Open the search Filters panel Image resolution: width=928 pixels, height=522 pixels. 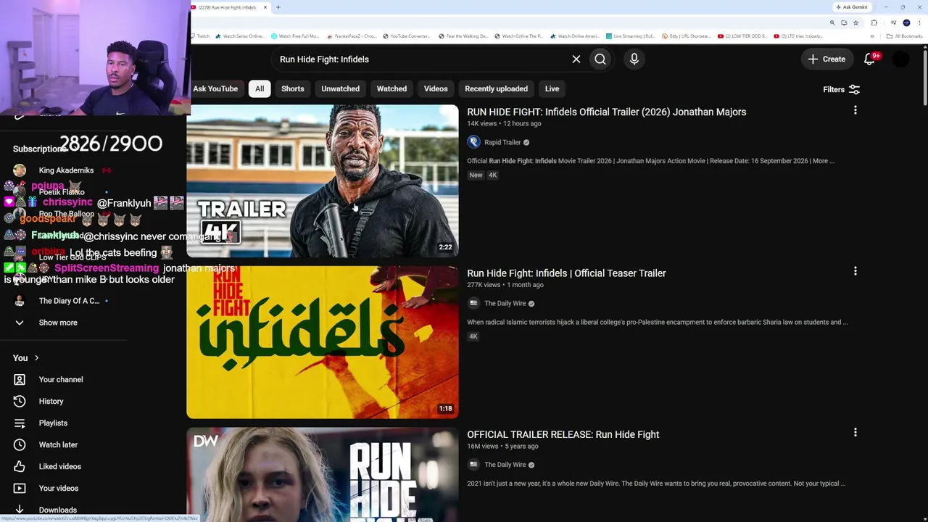(x=841, y=90)
